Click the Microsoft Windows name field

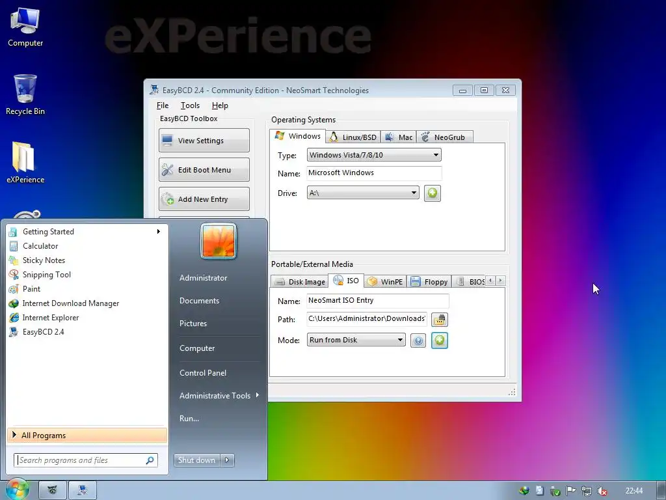click(374, 173)
